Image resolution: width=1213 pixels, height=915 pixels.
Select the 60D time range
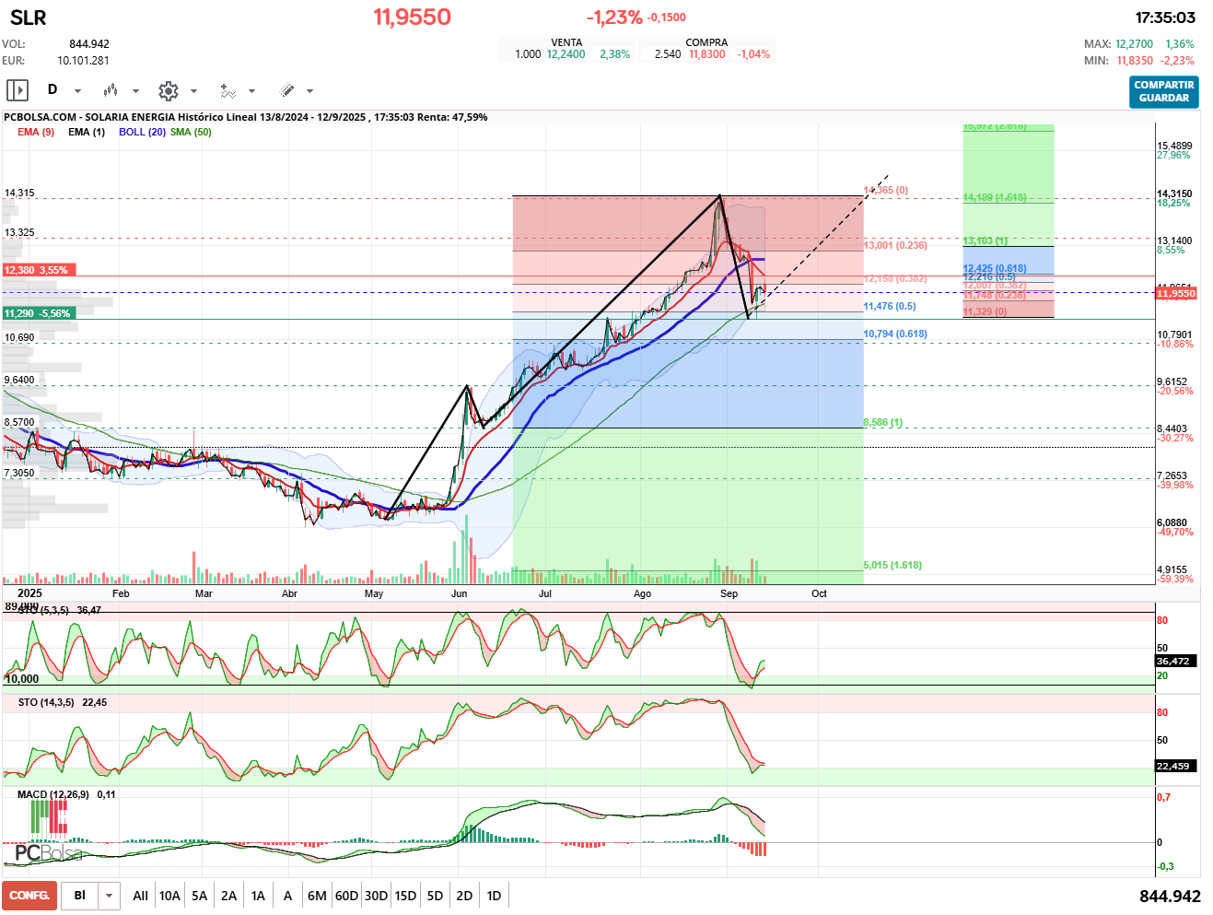click(346, 896)
